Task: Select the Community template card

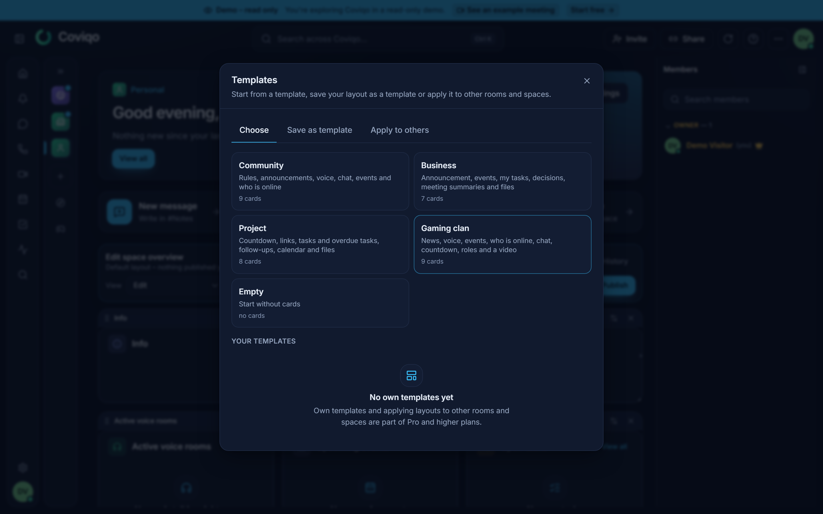Action: point(320,181)
